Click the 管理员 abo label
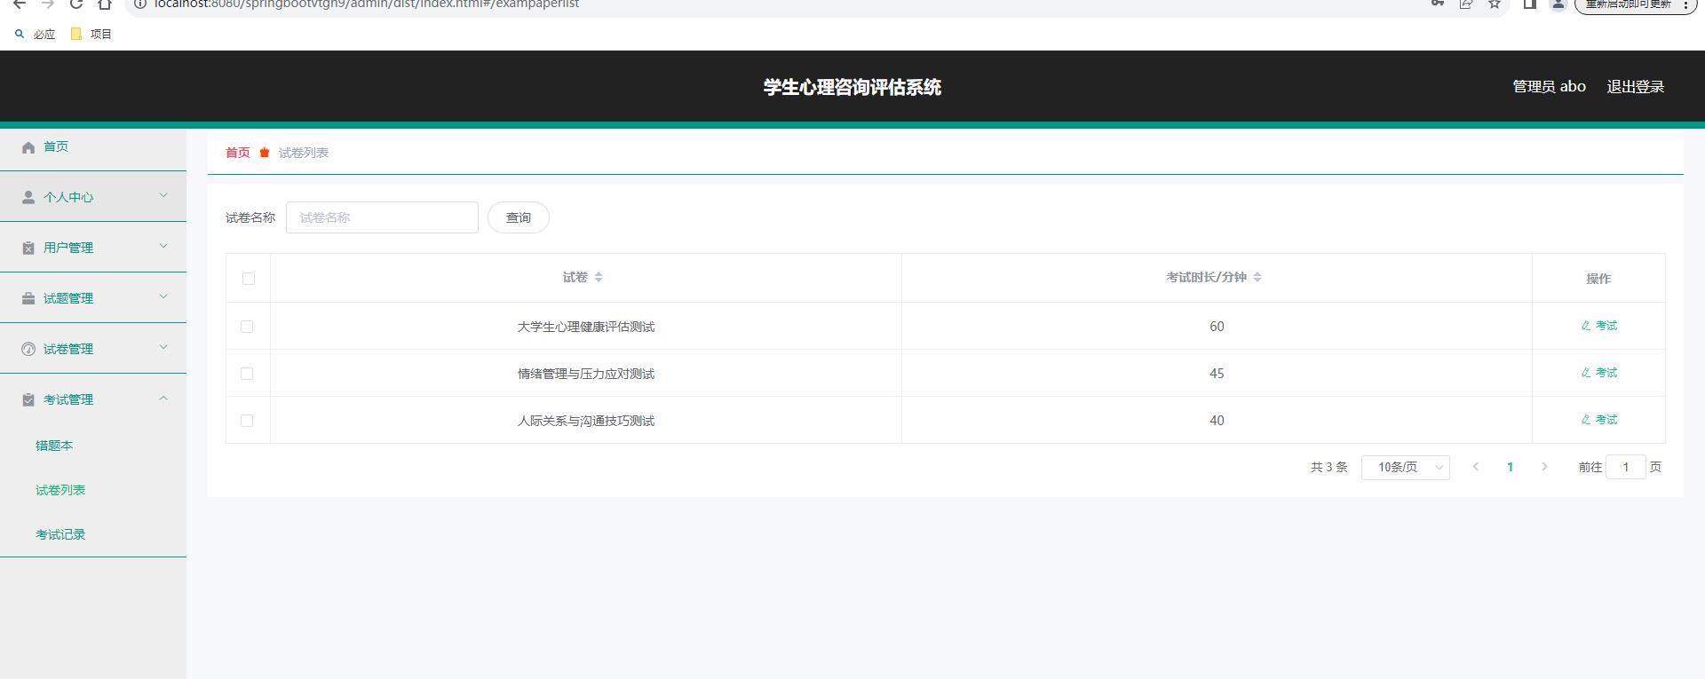This screenshot has height=679, width=1705. click(1549, 87)
